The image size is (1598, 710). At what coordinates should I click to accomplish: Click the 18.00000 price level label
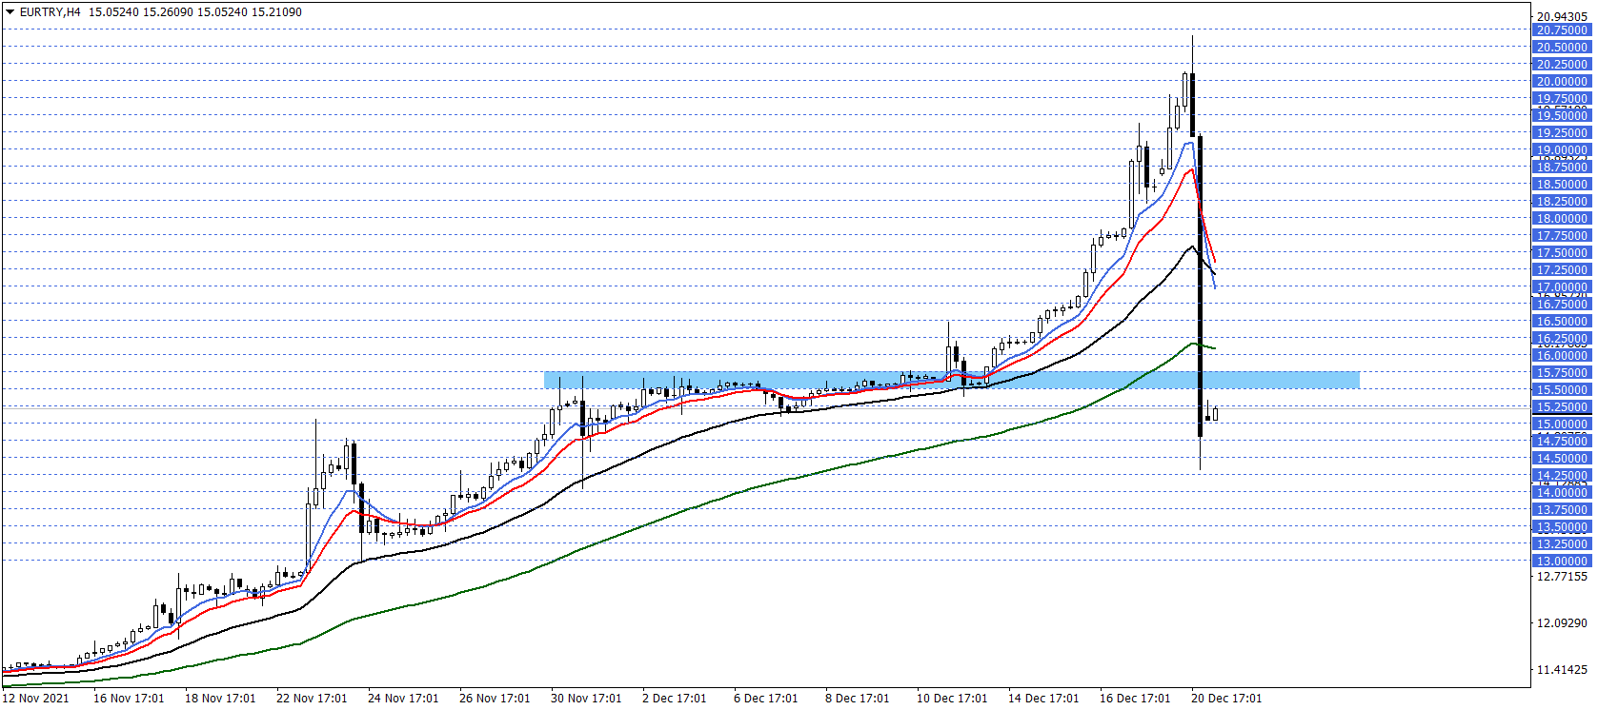[x=1561, y=219]
